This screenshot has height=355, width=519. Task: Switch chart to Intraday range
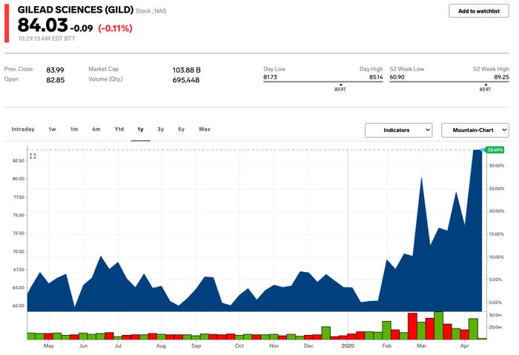coord(23,129)
